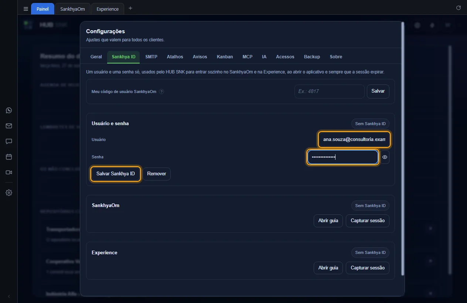Click the Senha password input field
This screenshot has width=467, height=303.
tap(342, 157)
